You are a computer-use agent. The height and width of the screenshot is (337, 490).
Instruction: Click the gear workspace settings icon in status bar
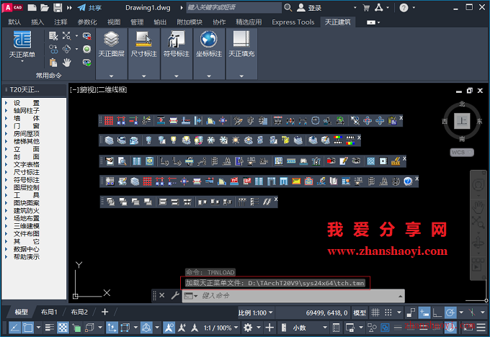pos(248,328)
